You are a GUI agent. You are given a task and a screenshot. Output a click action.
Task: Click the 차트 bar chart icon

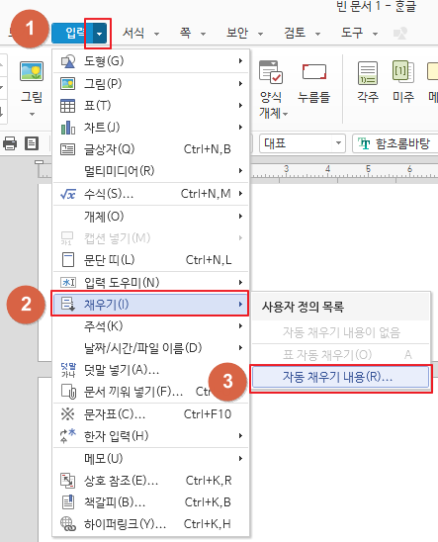68,128
